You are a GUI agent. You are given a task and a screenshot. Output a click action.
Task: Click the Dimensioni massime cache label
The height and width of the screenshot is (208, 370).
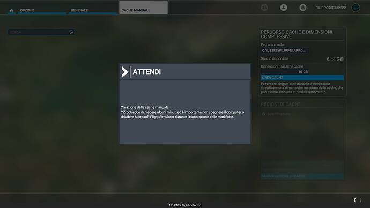pos(282,66)
